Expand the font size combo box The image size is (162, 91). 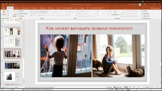47,12
